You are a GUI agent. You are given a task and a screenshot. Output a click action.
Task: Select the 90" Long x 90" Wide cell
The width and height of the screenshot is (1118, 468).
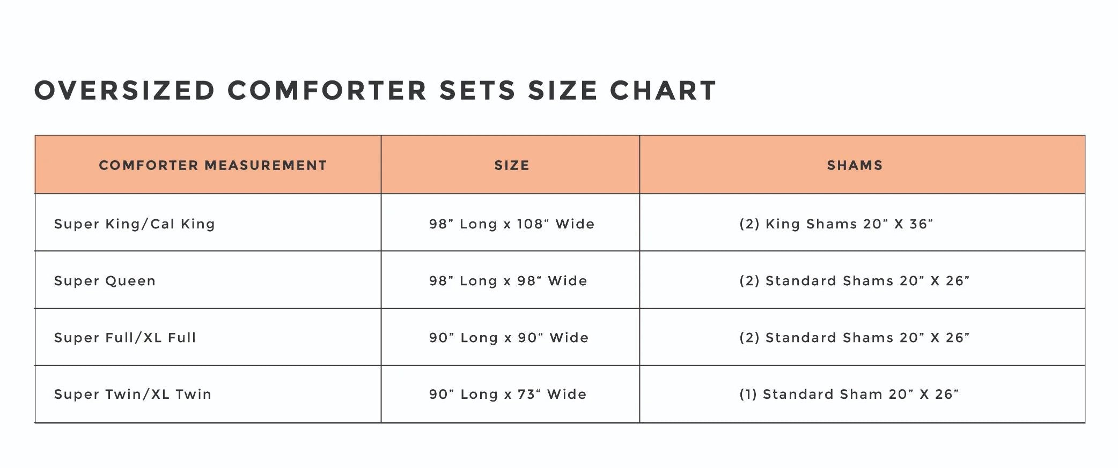click(509, 338)
